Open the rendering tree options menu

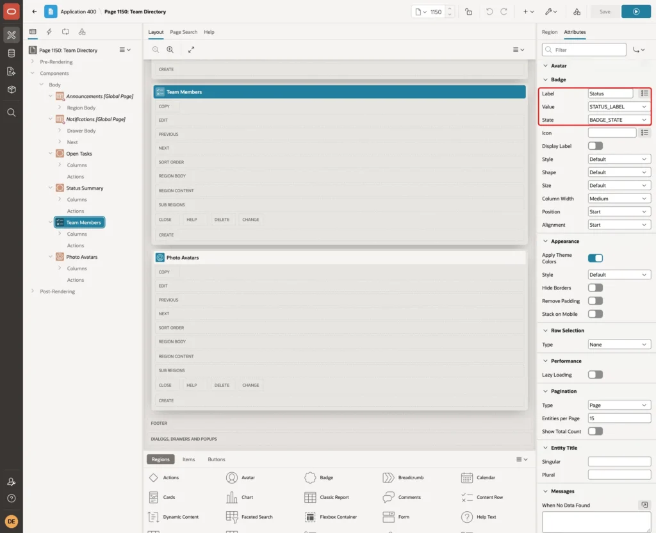point(125,50)
